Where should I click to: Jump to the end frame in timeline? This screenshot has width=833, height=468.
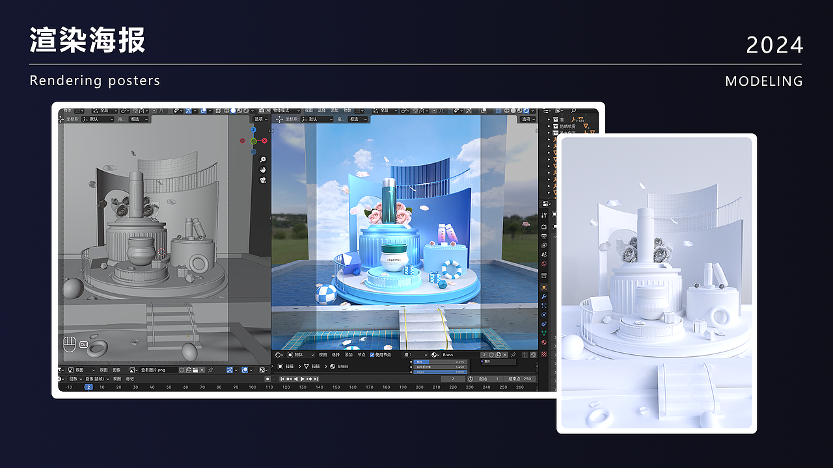click(316, 379)
